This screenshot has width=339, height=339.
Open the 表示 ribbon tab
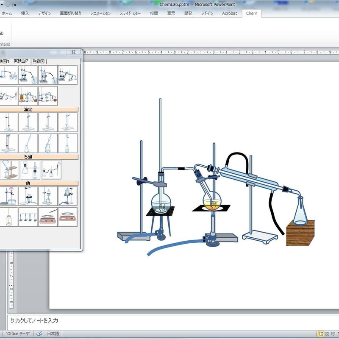(x=171, y=14)
